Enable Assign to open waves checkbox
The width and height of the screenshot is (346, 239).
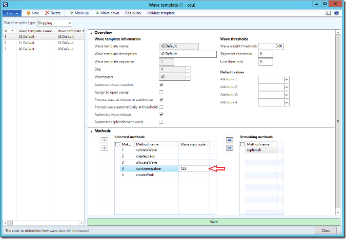click(x=161, y=92)
